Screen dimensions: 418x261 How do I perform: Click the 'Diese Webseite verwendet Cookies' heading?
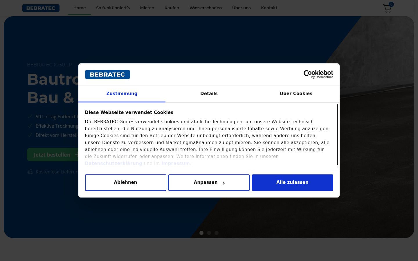point(129,113)
